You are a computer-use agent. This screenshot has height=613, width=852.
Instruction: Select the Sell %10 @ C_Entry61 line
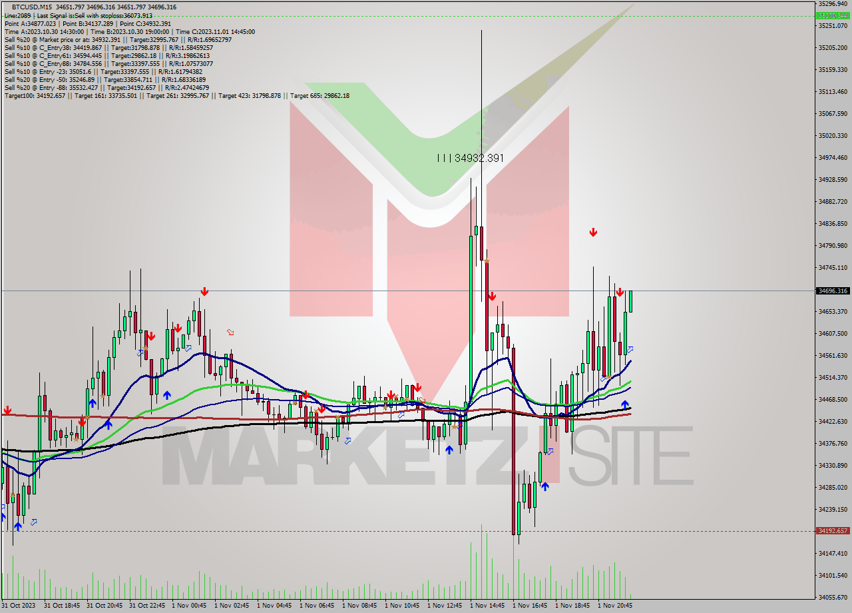[107, 55]
